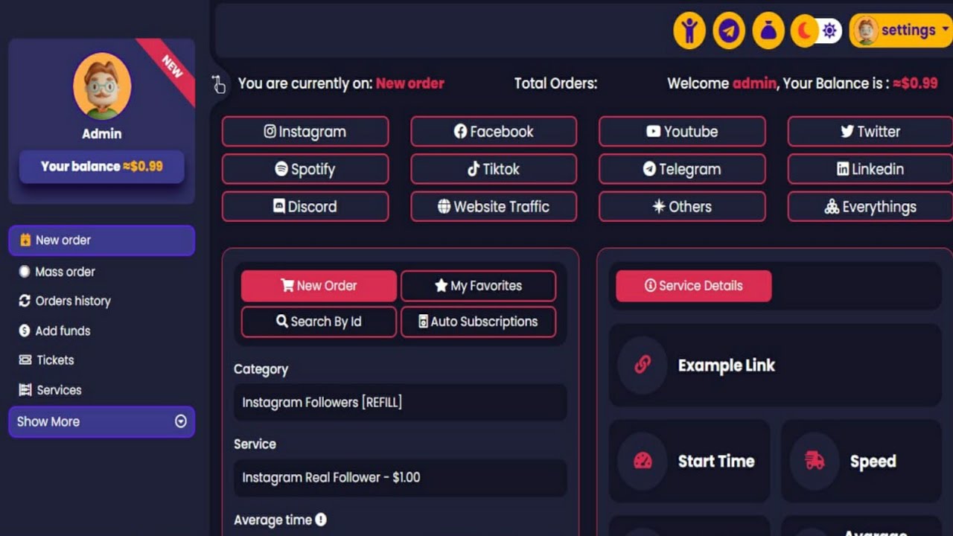Click the accessibility person icon in header
The height and width of the screenshot is (536, 953).
689,31
